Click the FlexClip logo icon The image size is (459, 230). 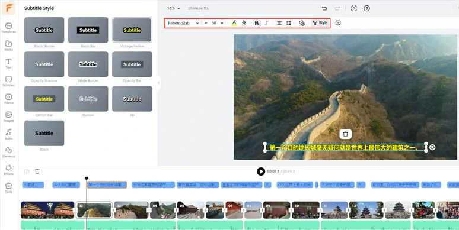click(x=9, y=8)
